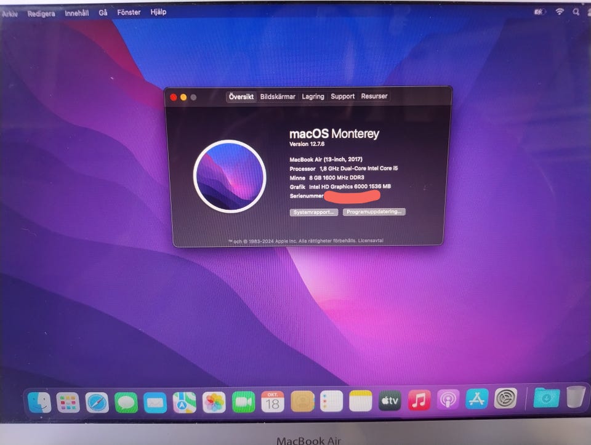The height and width of the screenshot is (445, 591).
Task: Open the Trash in the Dock
Action: tap(576, 396)
